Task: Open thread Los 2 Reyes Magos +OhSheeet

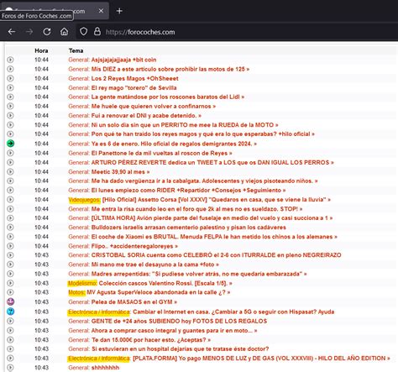Action: (x=134, y=78)
